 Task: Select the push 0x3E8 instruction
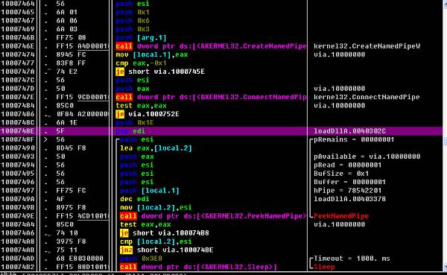(x=141, y=259)
